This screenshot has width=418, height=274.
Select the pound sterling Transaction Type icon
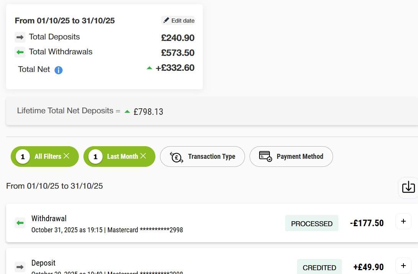(176, 157)
